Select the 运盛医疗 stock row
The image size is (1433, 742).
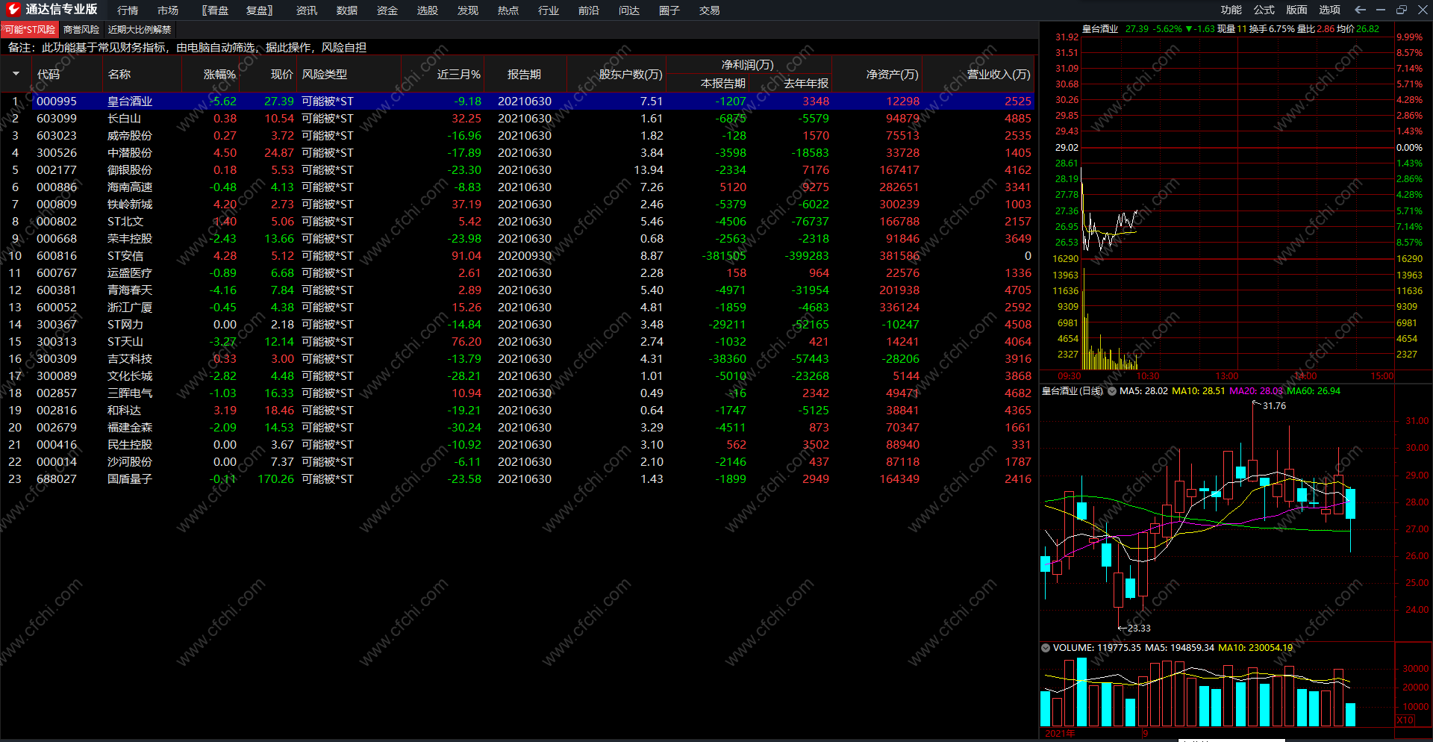(x=518, y=273)
